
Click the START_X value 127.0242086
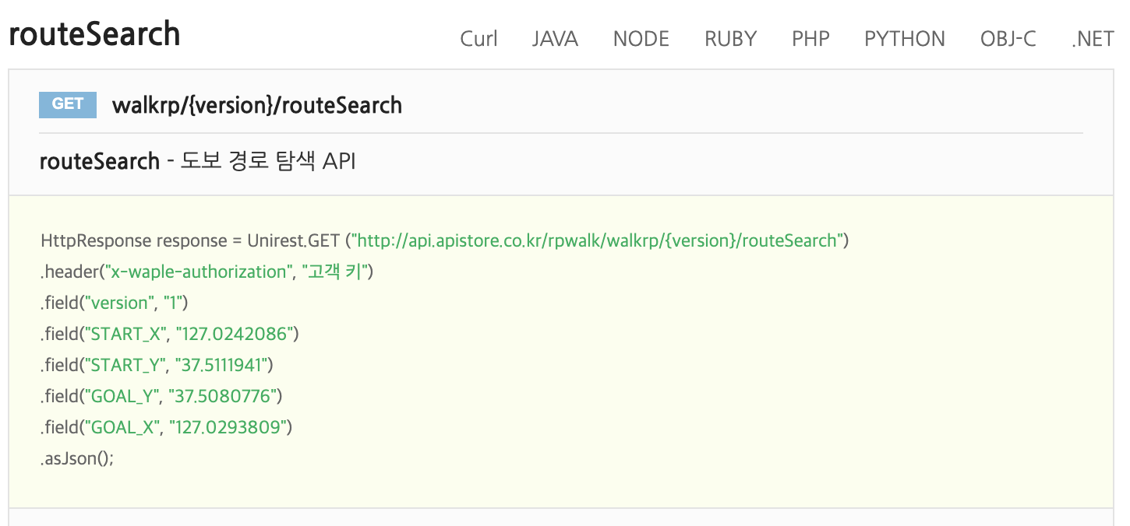point(237,334)
